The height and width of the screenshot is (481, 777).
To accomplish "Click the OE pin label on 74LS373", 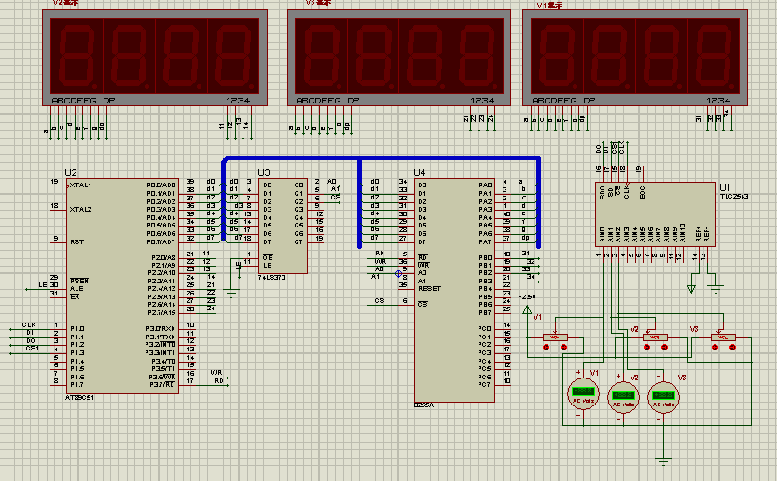I will (268, 257).
